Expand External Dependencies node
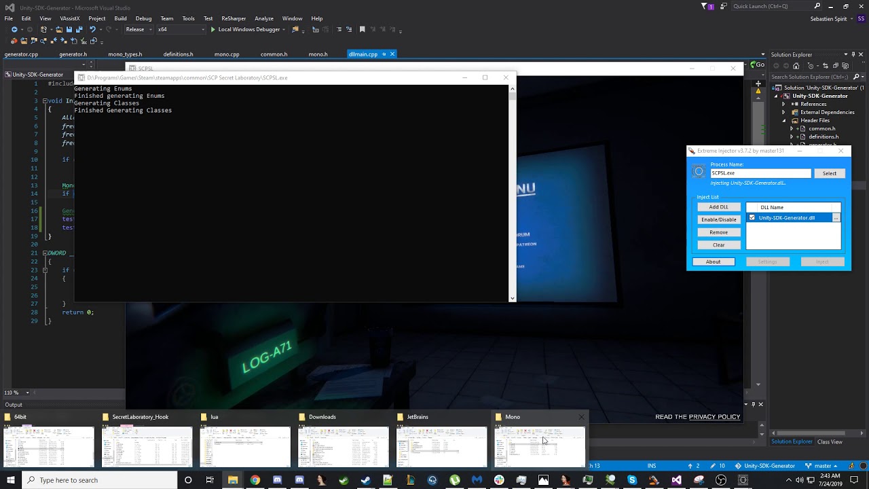This screenshot has width=869, height=489. pyautogui.click(x=783, y=112)
